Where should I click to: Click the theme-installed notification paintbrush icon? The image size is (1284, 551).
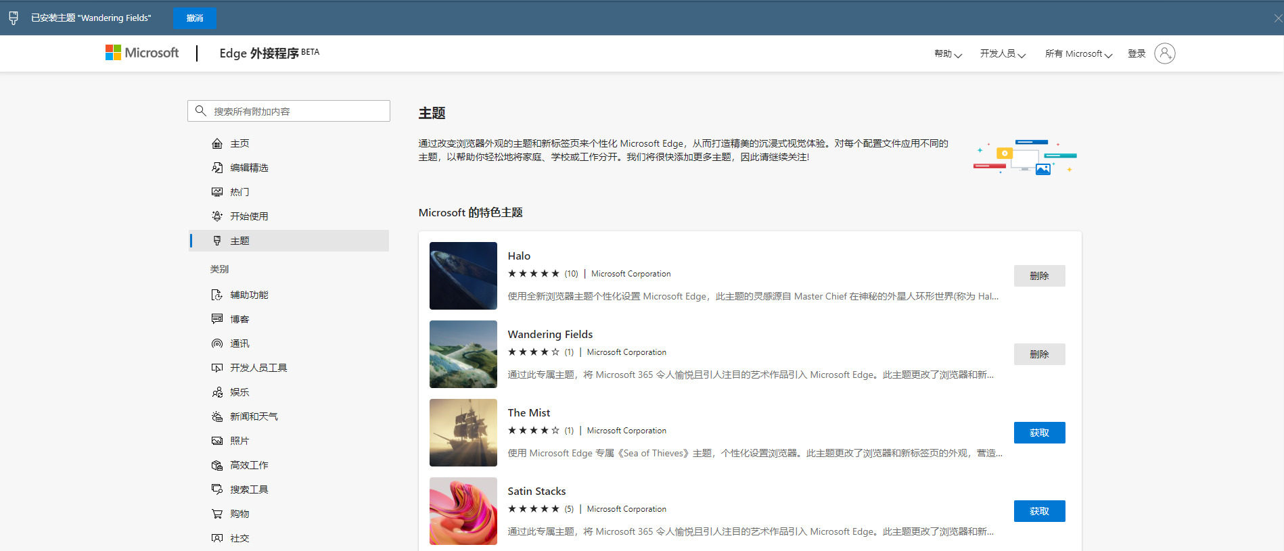(x=14, y=18)
